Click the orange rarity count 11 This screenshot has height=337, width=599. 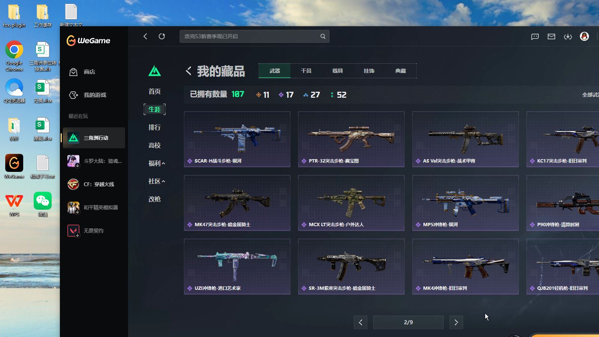click(x=263, y=95)
